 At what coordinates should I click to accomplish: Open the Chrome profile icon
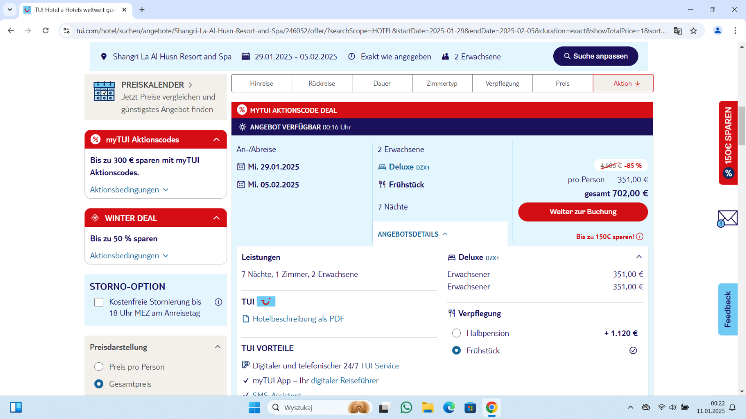(x=718, y=31)
